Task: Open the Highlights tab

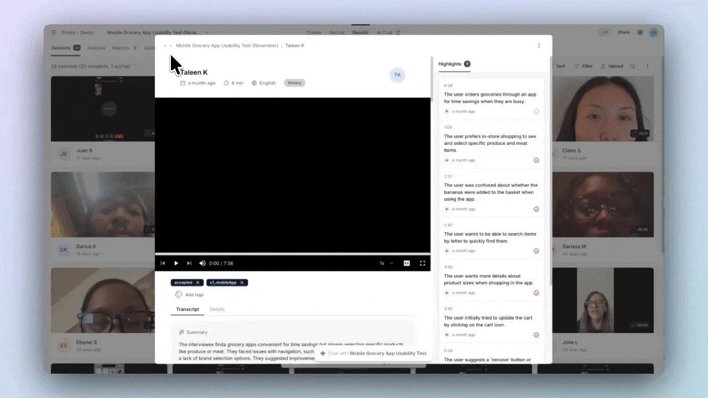Action: 454,64
